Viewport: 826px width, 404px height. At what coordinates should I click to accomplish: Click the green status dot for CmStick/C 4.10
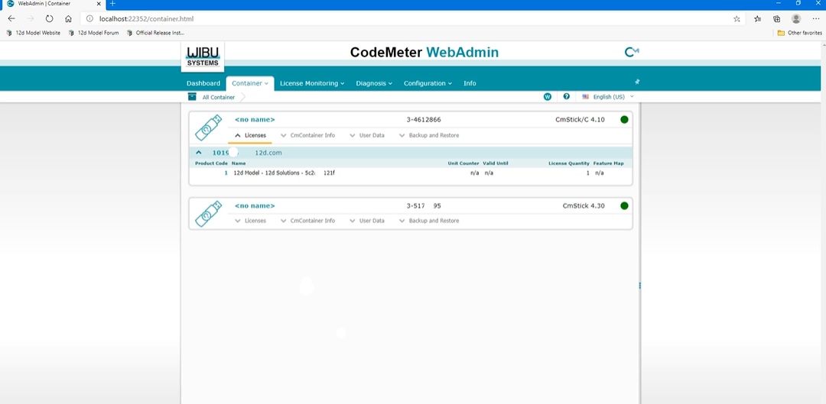[624, 119]
